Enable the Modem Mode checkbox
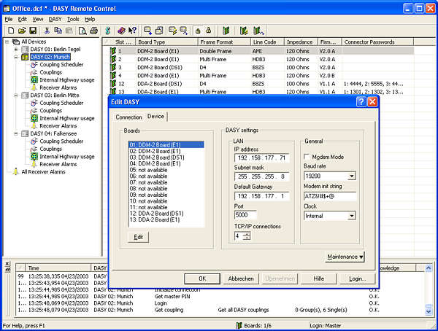 click(307, 157)
